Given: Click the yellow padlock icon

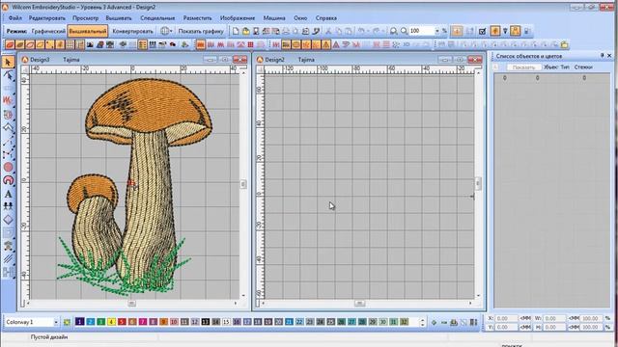Looking at the screenshot, I should click(x=564, y=44).
